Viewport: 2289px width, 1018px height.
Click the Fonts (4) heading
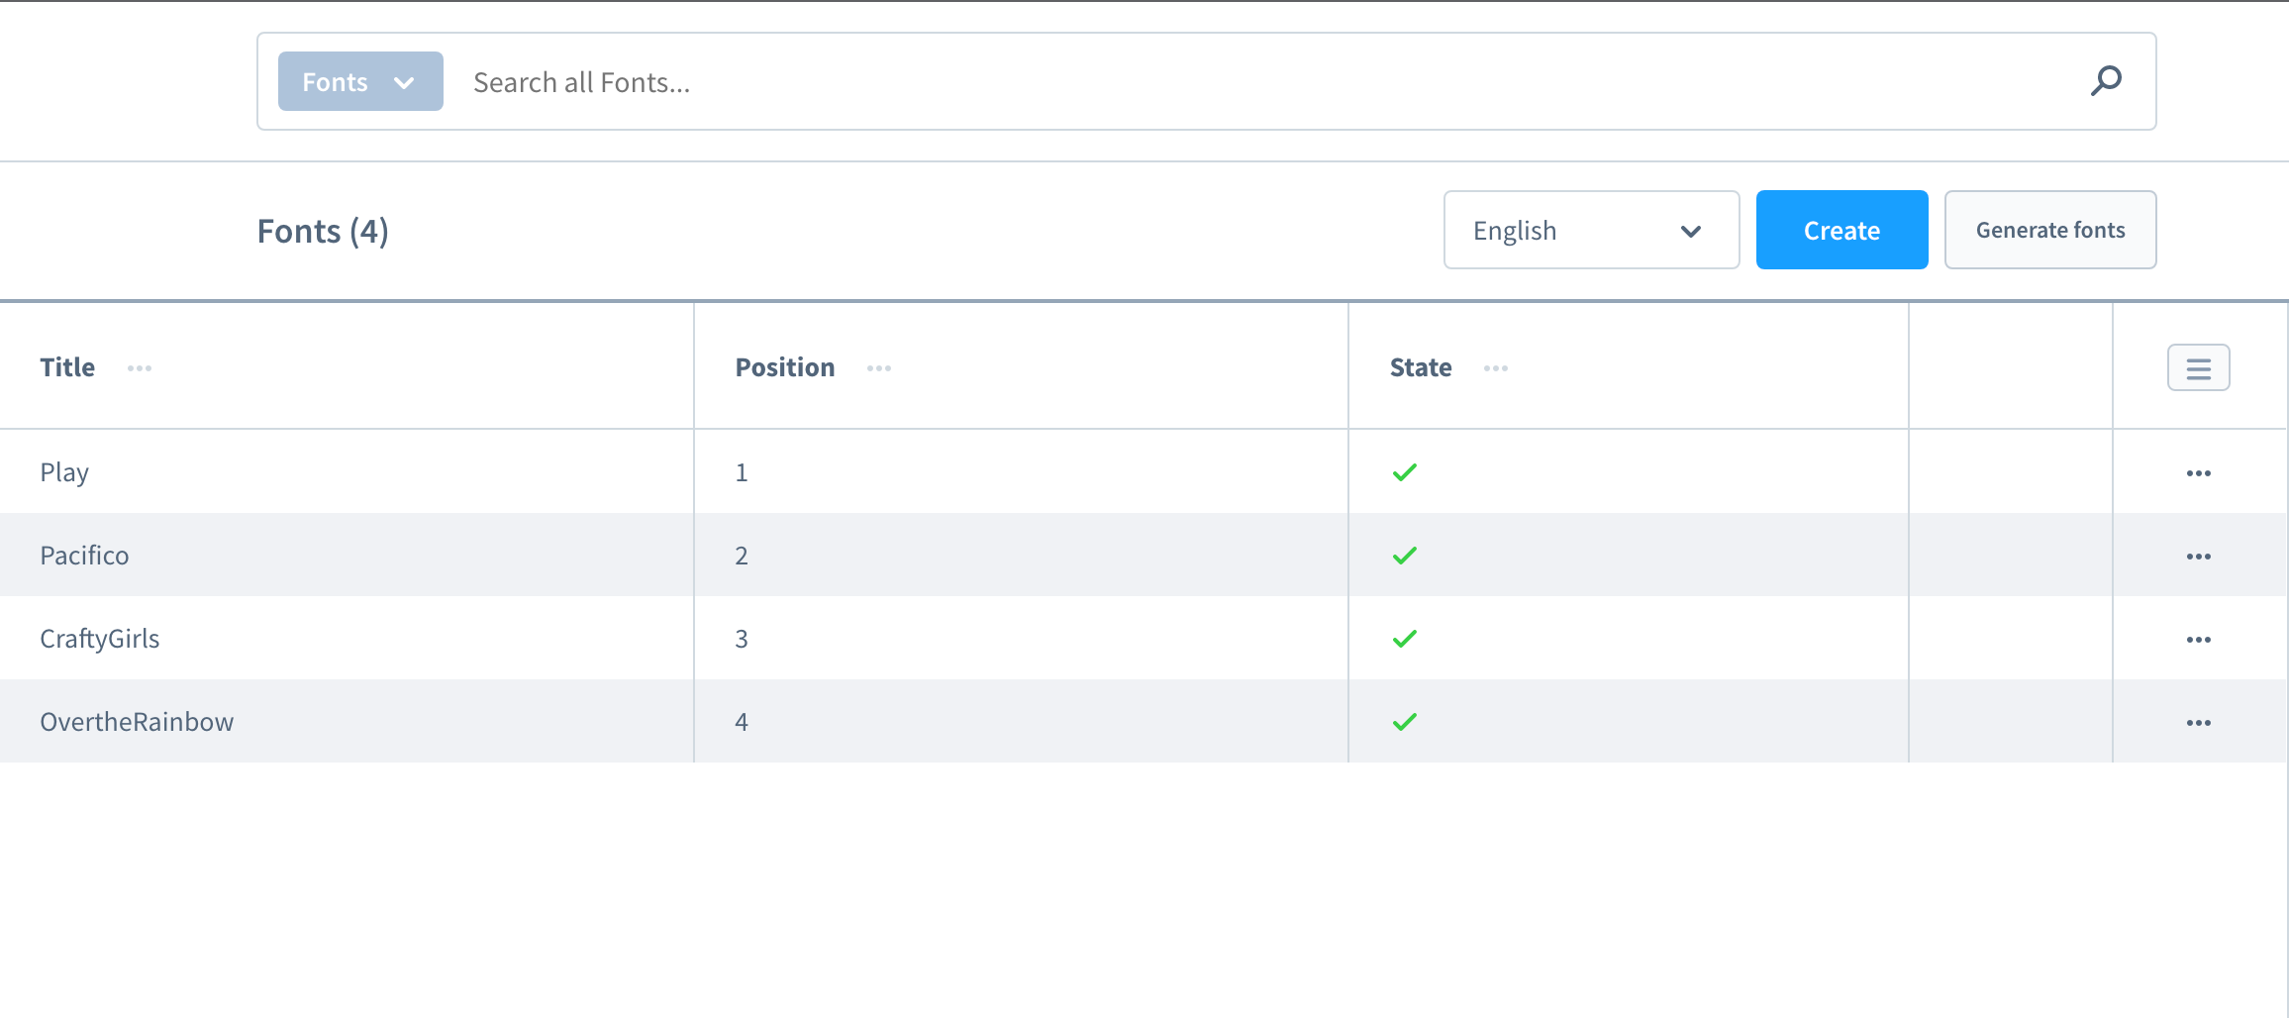tap(323, 231)
